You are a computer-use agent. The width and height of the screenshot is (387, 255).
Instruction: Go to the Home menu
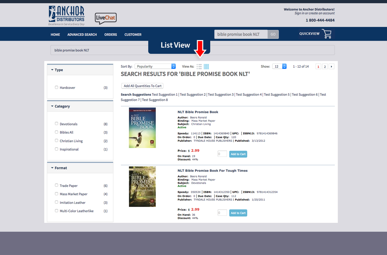[x=55, y=34]
